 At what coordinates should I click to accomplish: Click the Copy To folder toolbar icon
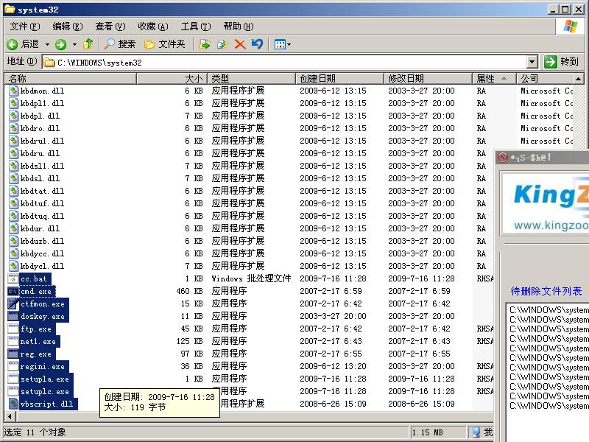click(222, 44)
